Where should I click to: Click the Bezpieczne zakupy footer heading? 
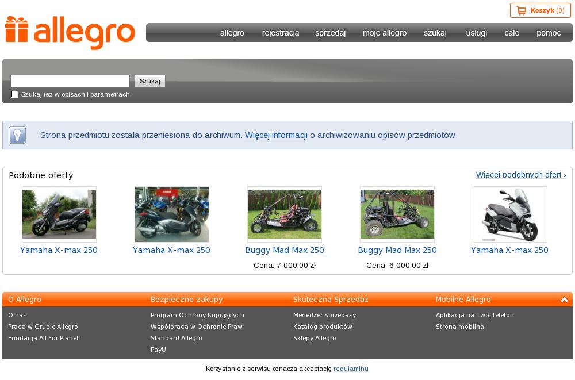[187, 300]
